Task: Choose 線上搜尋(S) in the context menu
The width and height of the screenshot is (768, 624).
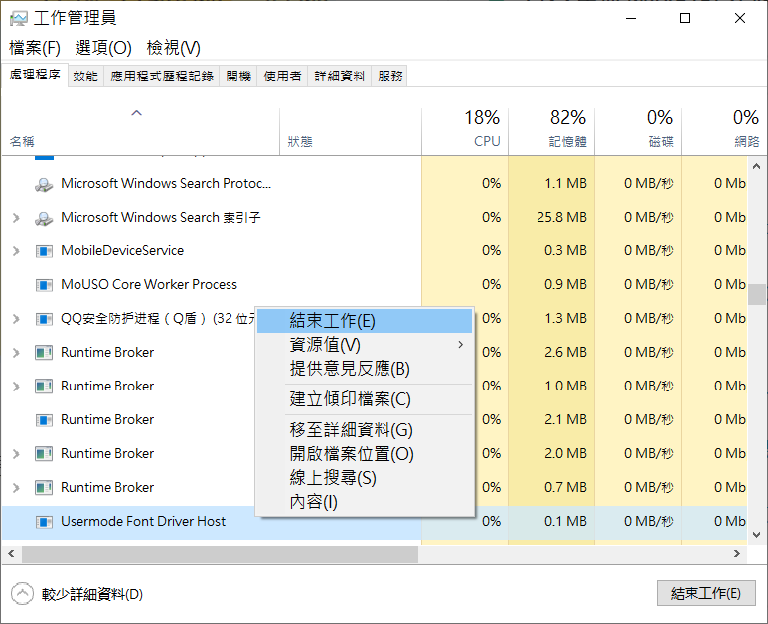Action: pos(365,478)
